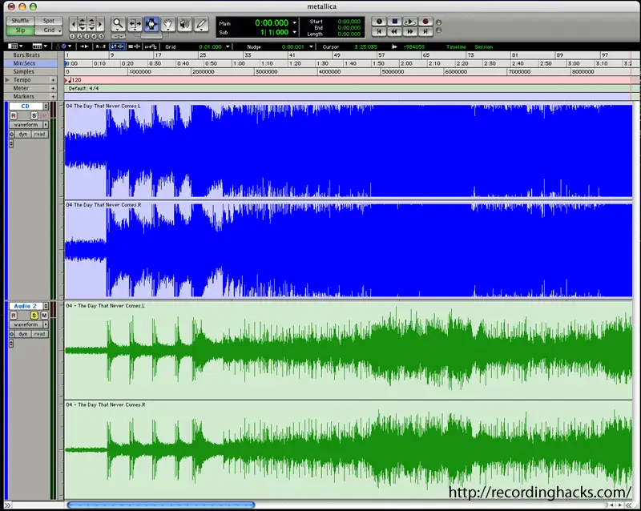Open automation mode 'read' on Audio 2
The width and height of the screenshot is (641, 511).
click(39, 334)
